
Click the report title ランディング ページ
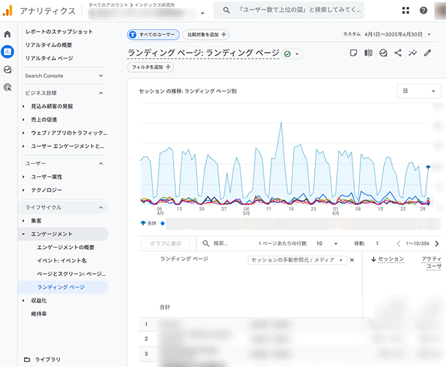[x=203, y=53]
